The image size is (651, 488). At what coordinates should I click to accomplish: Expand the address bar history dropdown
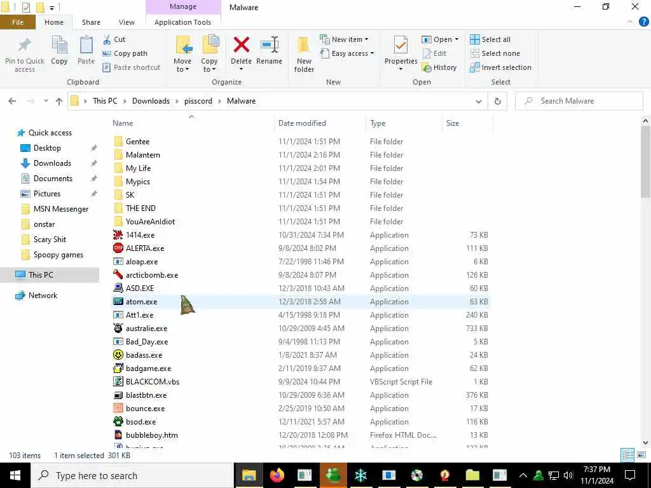[x=478, y=101]
